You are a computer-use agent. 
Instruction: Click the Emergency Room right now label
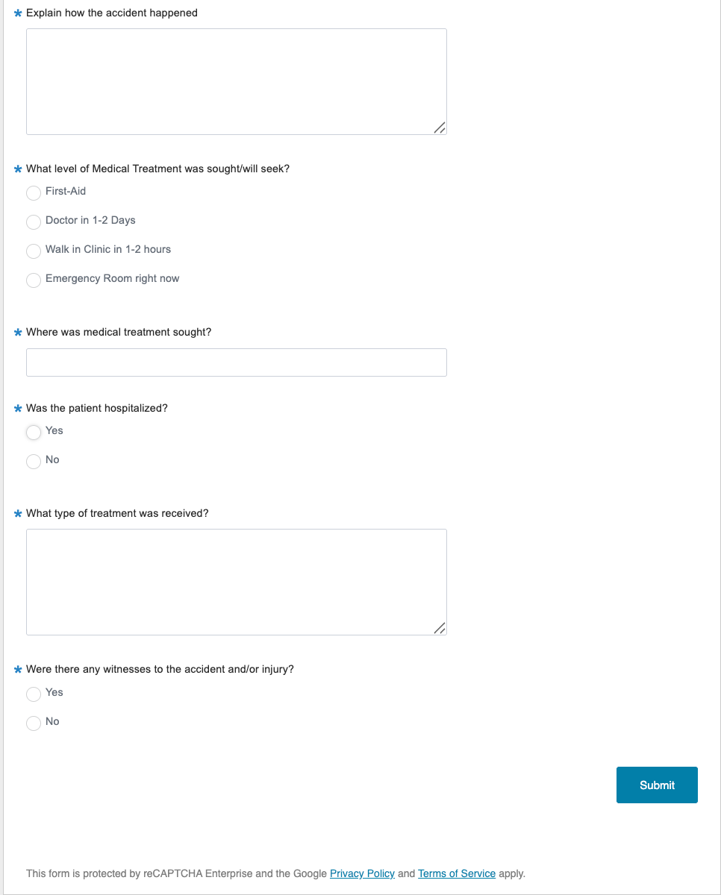(x=113, y=278)
